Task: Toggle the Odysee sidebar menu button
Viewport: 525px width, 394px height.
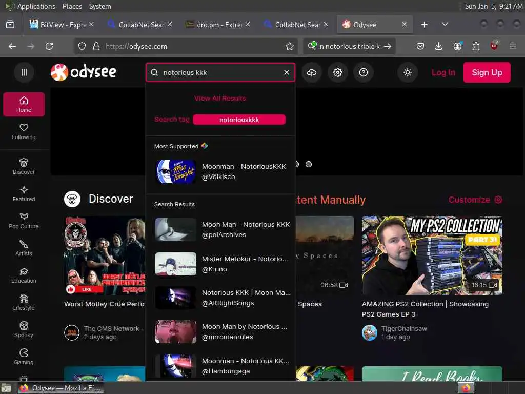Action: [24, 72]
